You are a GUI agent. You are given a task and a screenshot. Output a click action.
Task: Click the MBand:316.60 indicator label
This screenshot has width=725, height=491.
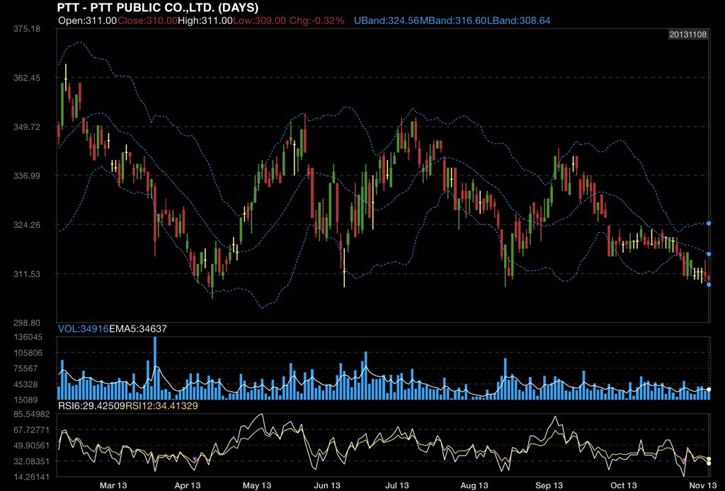tap(453, 21)
